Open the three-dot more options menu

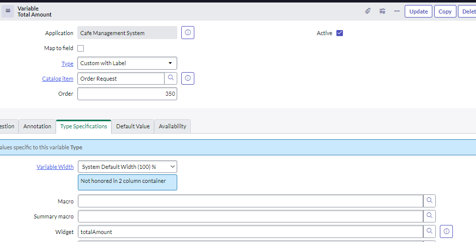[x=397, y=11]
